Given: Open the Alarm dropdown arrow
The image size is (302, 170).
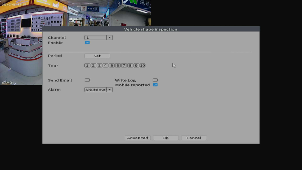Looking at the screenshot, I should click(109, 90).
